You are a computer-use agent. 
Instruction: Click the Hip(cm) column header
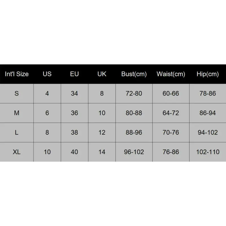[x=208, y=74]
